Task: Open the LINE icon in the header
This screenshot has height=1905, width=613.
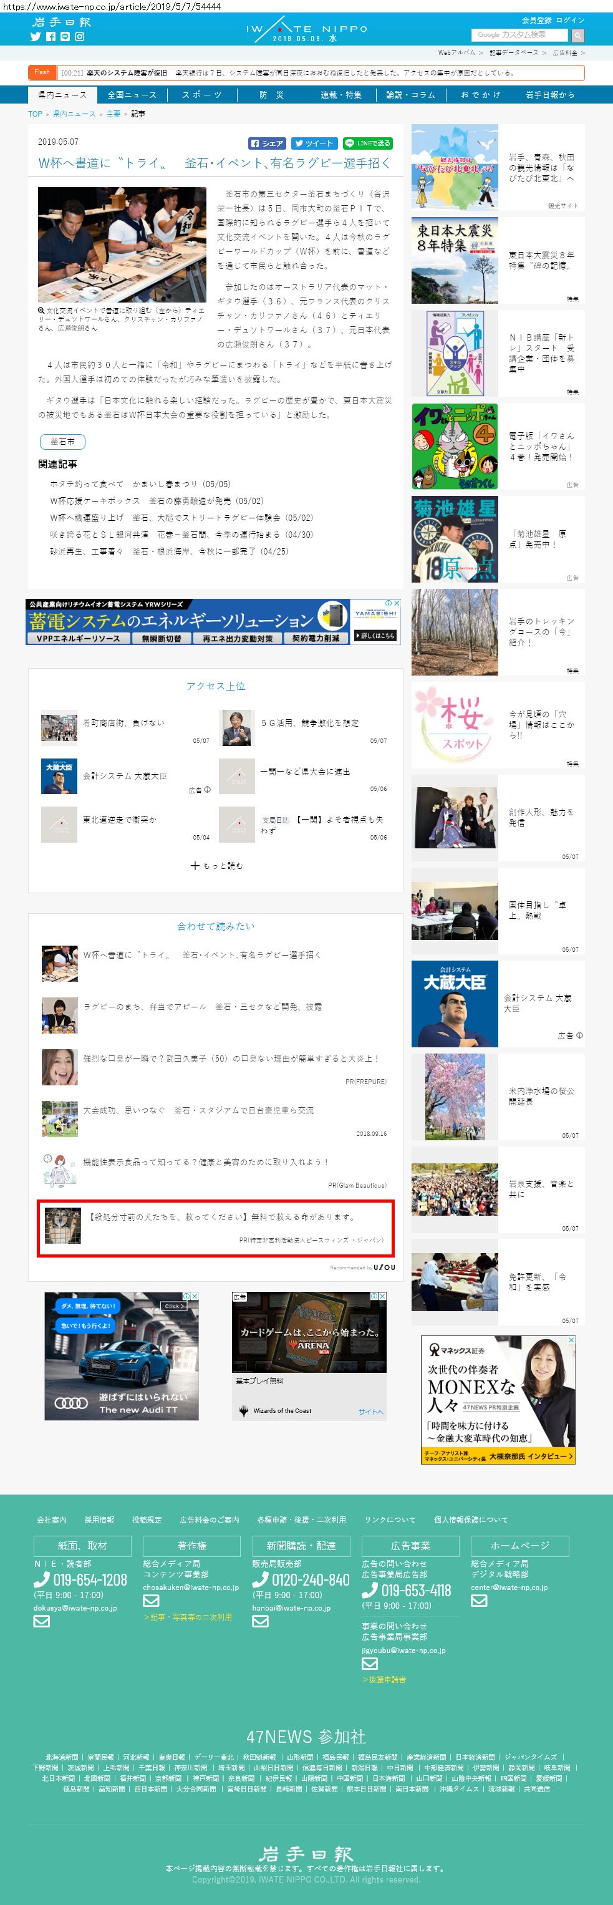Action: 65,36
